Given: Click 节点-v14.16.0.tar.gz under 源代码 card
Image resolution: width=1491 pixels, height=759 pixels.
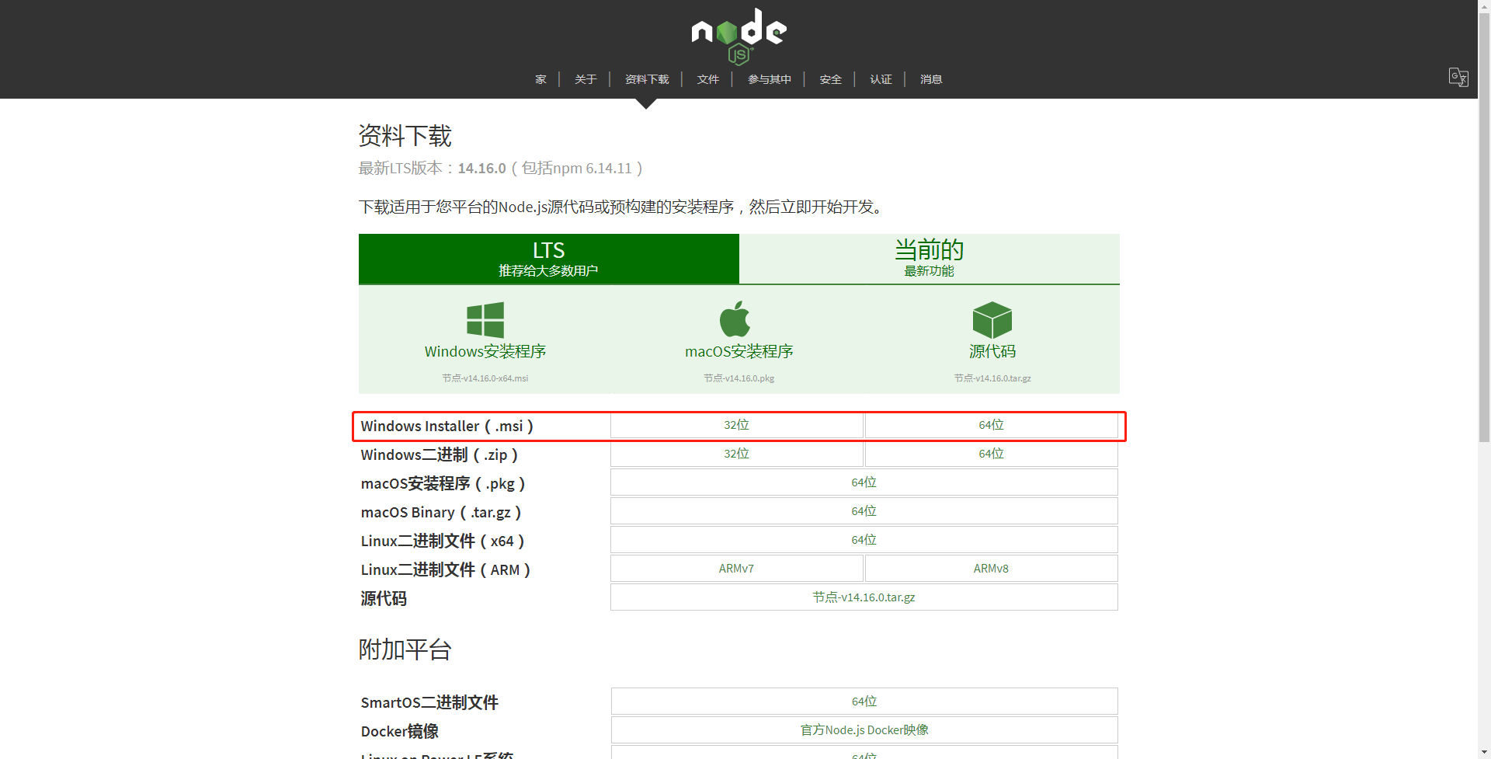Looking at the screenshot, I should (992, 378).
